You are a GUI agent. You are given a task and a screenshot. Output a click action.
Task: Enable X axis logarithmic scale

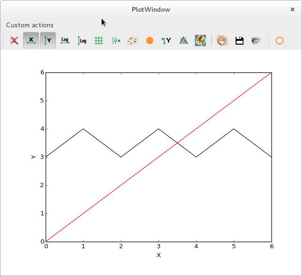[65, 40]
